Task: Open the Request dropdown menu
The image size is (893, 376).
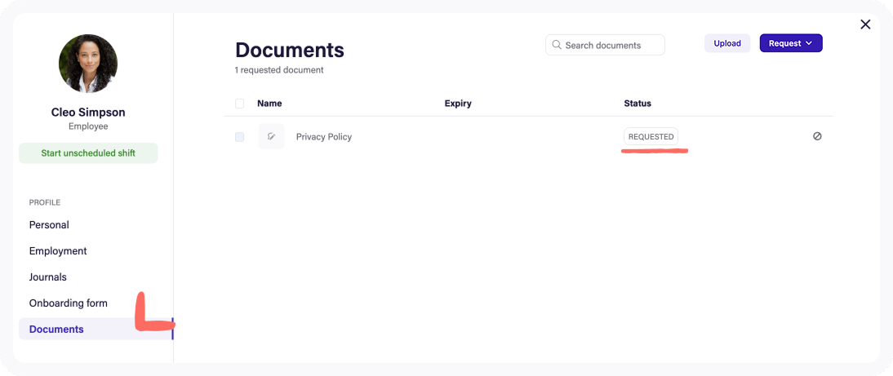Action: point(790,43)
